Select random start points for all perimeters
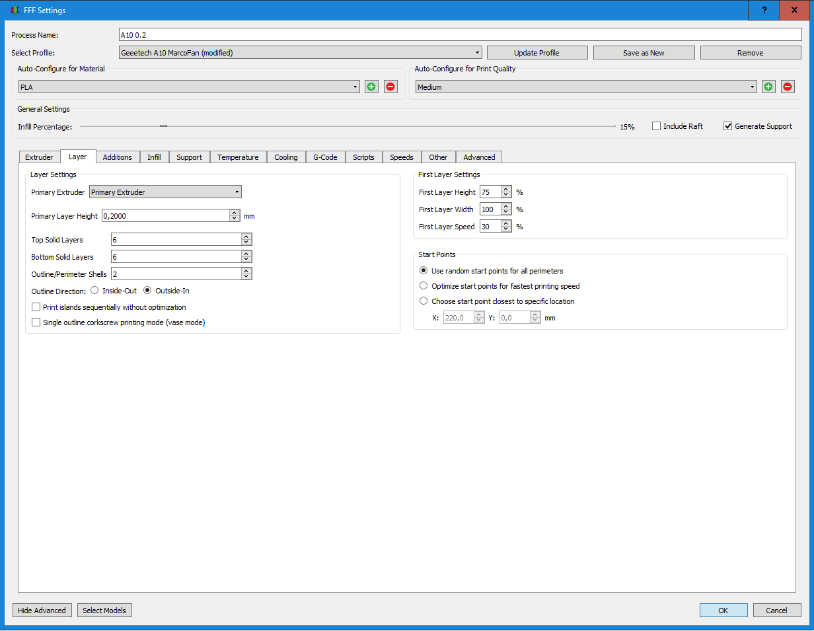 (x=424, y=271)
